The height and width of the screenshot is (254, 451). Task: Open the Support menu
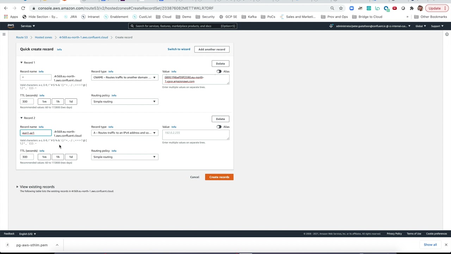(x=437, y=26)
